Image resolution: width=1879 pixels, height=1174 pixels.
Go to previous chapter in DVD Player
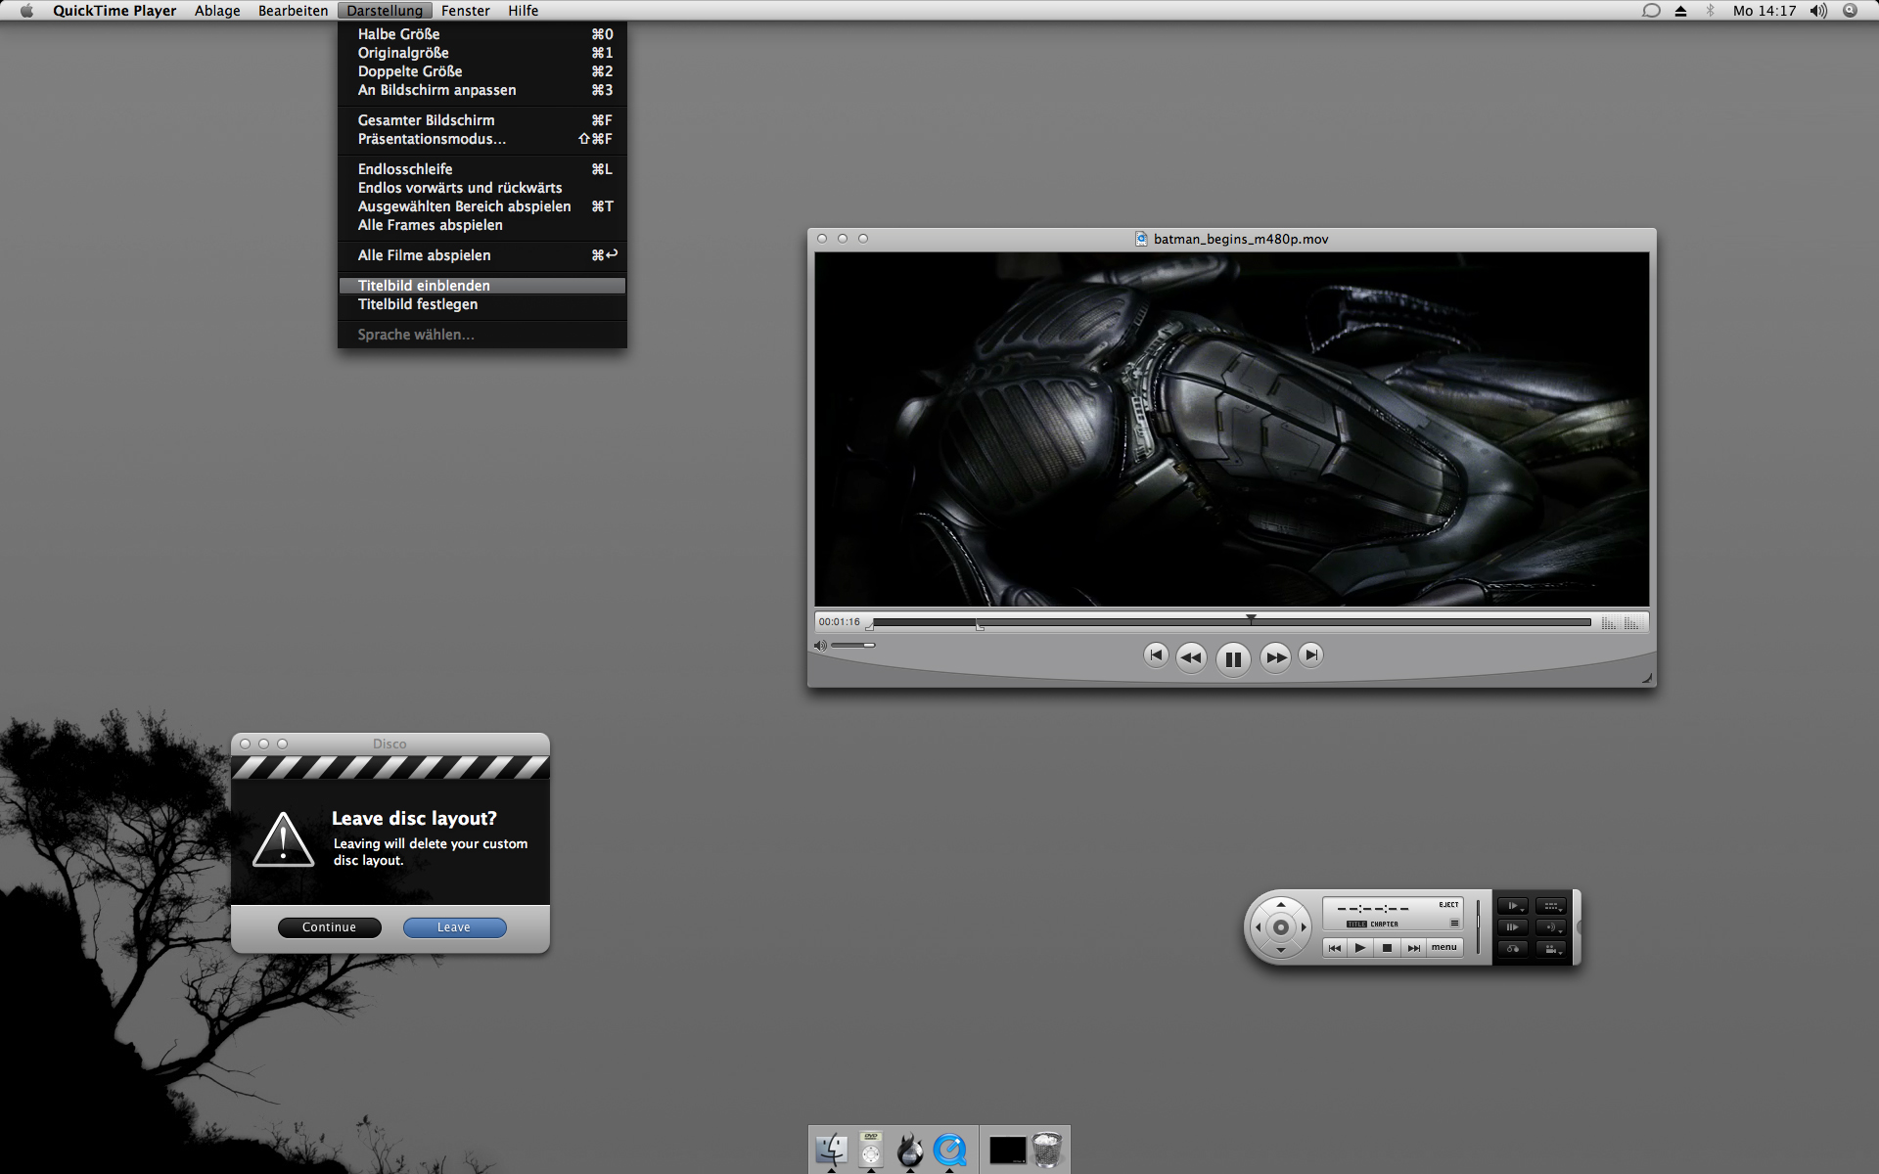1335,948
